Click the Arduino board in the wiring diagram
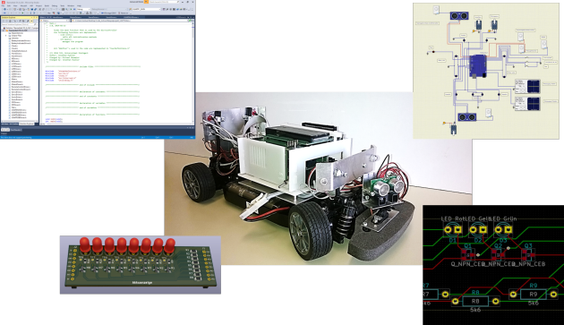The width and height of the screenshot is (564, 325). click(x=478, y=65)
